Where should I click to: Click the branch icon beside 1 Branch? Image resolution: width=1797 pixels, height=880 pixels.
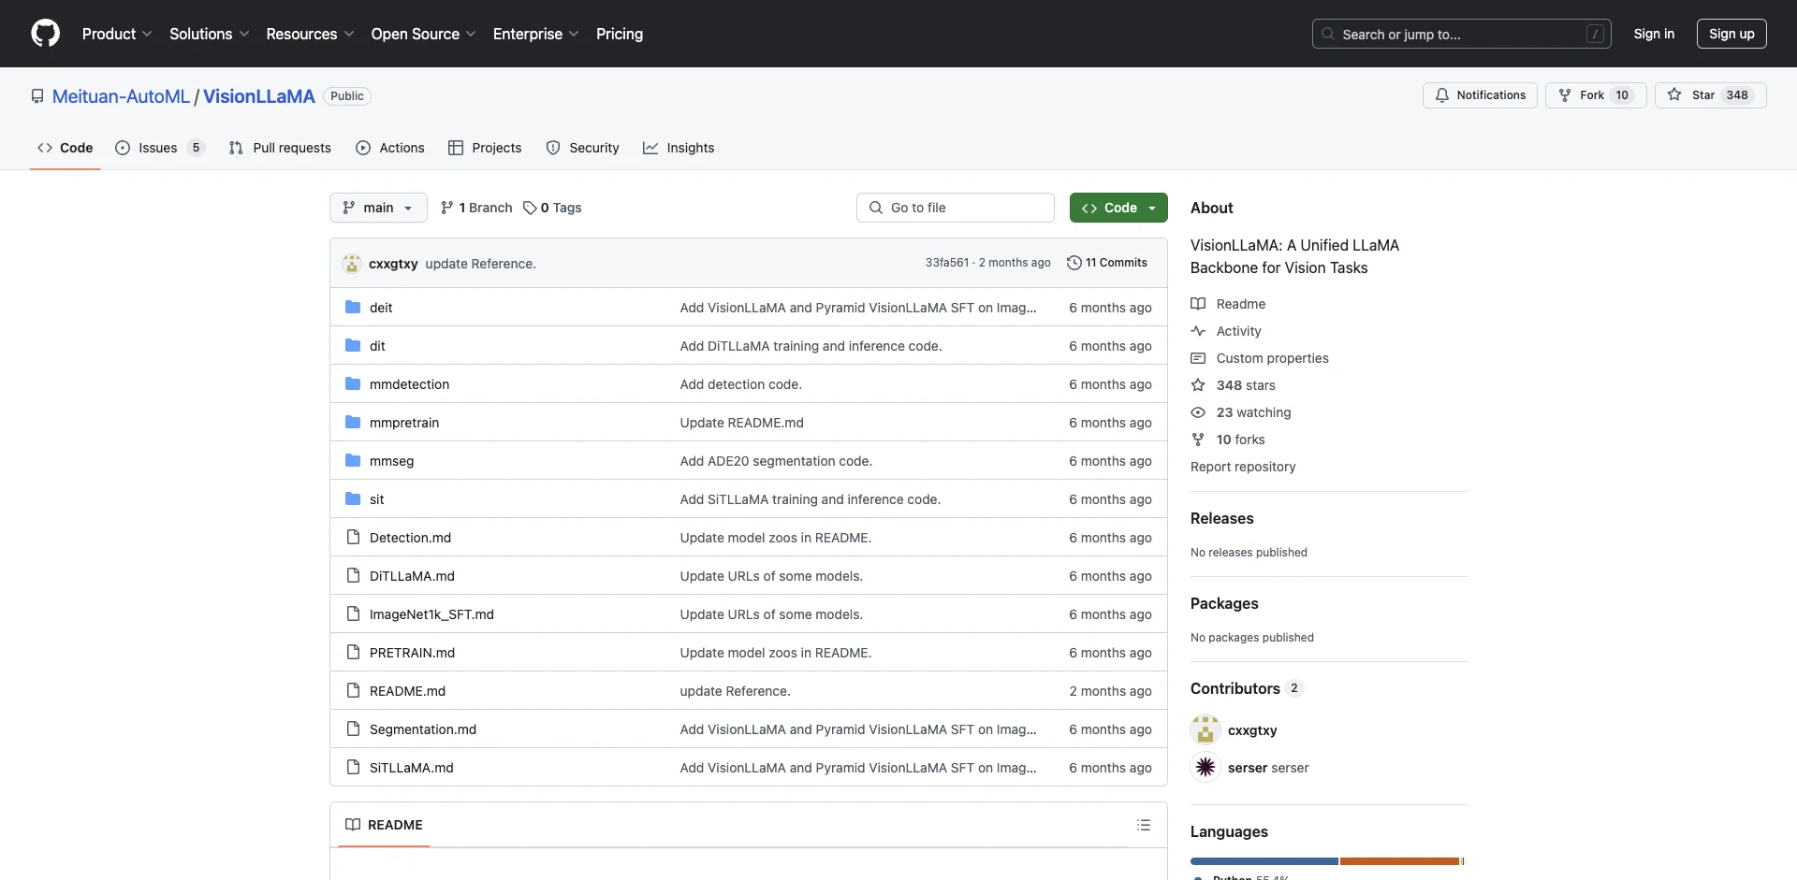pyautogui.click(x=447, y=208)
